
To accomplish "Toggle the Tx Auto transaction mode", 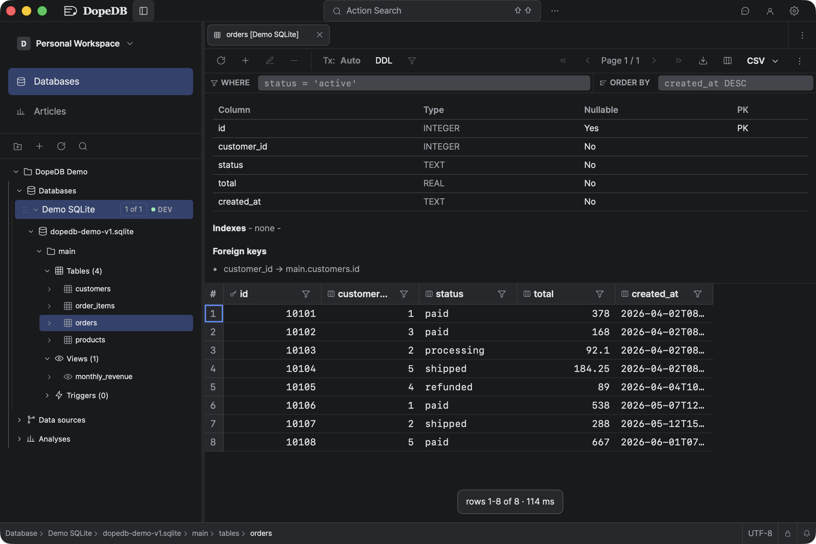I will point(341,61).
